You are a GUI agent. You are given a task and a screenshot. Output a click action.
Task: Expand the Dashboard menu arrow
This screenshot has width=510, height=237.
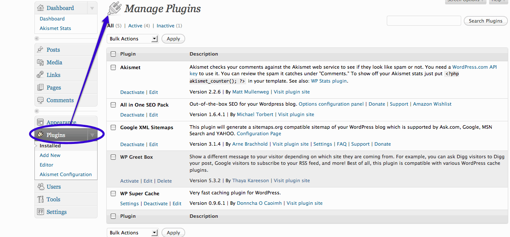click(92, 8)
